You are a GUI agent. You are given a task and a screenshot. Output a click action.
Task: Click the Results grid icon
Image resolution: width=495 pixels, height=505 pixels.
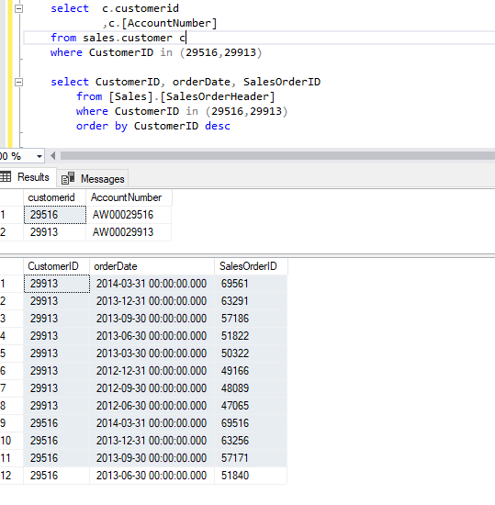6,177
